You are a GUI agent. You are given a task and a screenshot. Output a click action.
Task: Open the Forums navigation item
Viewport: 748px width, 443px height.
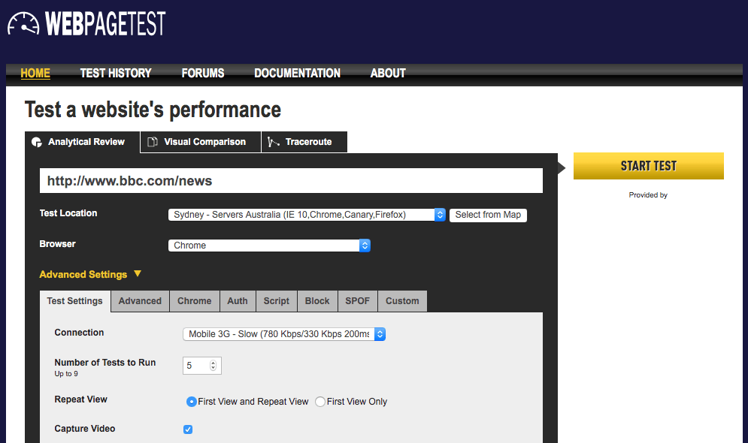click(x=203, y=74)
